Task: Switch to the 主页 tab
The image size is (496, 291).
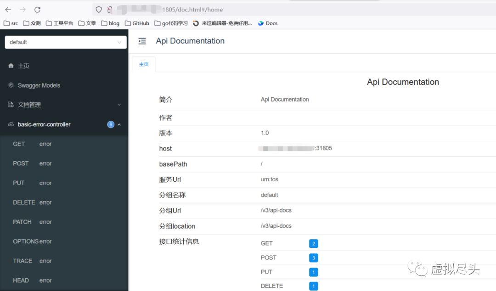Action: [144, 64]
